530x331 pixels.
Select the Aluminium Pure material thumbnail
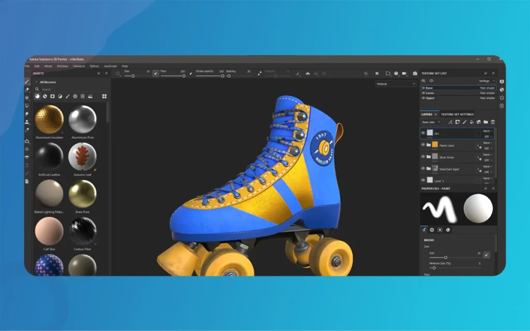tap(83, 120)
